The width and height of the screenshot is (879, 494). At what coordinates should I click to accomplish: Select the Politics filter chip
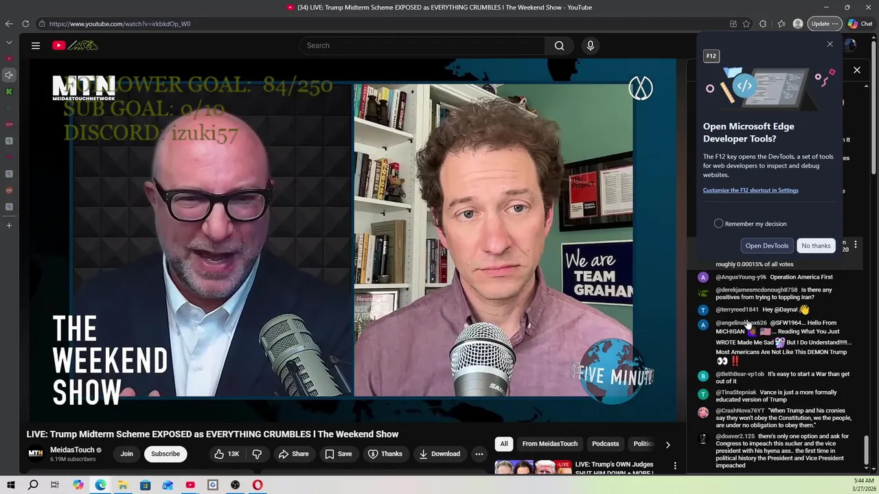tap(643, 444)
